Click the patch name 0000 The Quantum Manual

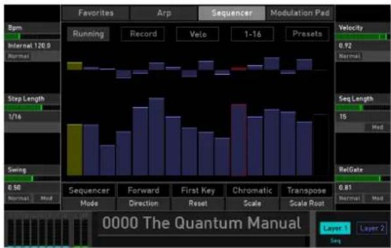pos(201,222)
